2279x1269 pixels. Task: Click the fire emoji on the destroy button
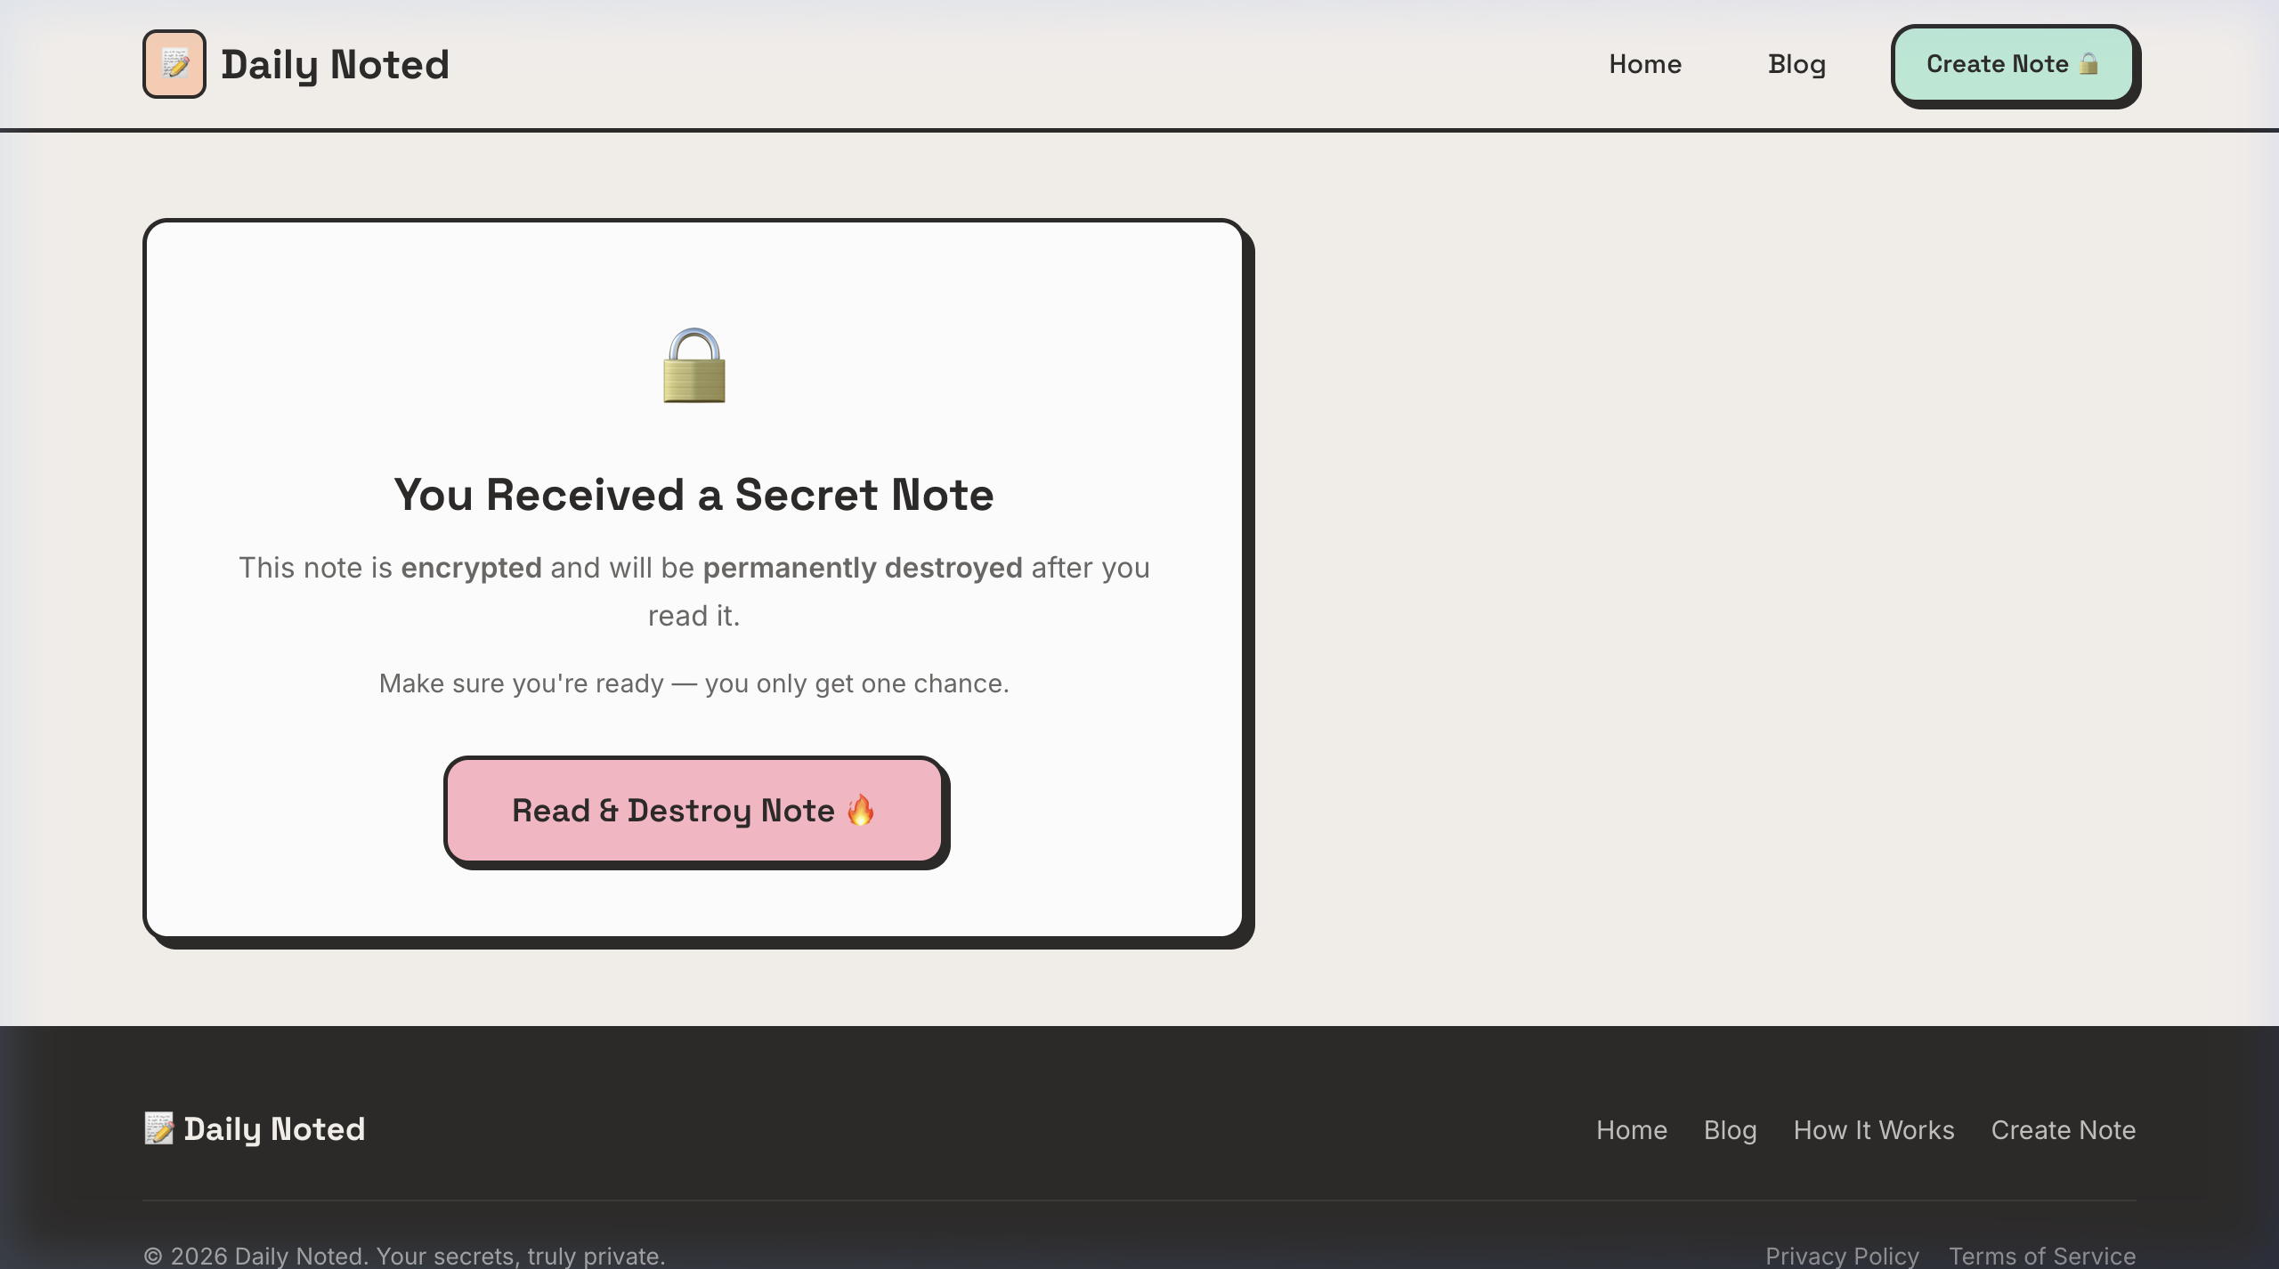click(x=861, y=810)
